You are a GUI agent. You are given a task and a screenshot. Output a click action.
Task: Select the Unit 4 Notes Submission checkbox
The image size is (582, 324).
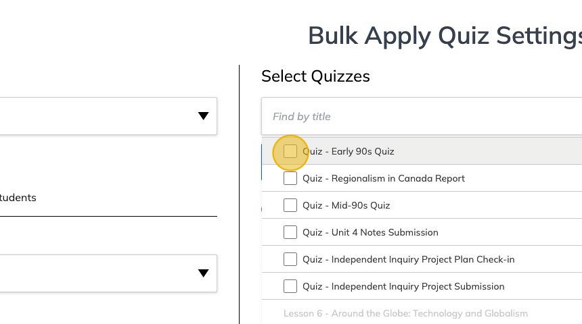tap(290, 232)
